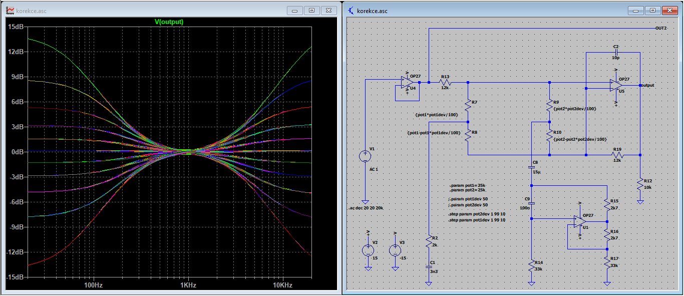The width and height of the screenshot is (684, 296).
Task: Select resistor R7 symbol
Action: pyautogui.click(x=468, y=105)
